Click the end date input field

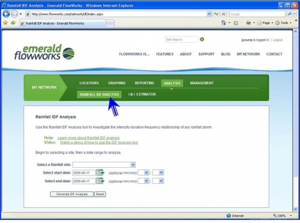coord(84,181)
